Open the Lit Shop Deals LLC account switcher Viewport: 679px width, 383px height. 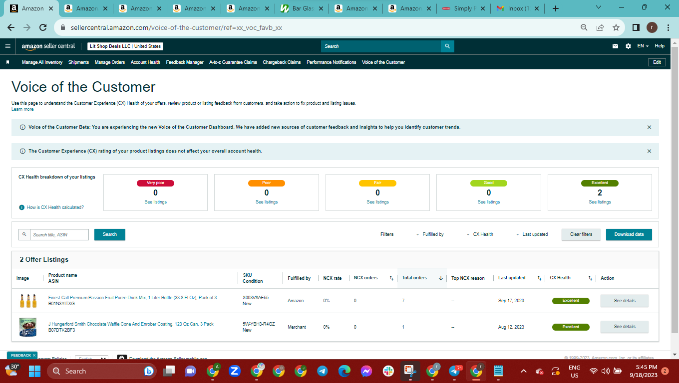[125, 46]
